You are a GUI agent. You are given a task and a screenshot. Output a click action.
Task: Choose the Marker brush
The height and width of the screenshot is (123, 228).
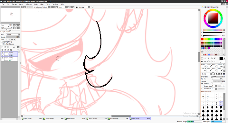point(204,66)
